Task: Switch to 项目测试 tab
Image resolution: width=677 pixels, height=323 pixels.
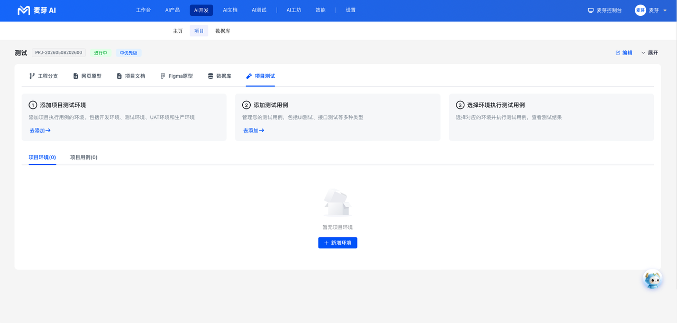Action: point(260,76)
